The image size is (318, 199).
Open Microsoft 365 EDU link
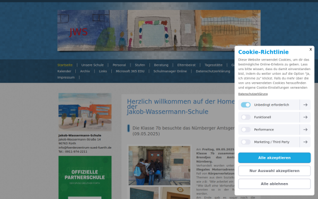[130, 71]
